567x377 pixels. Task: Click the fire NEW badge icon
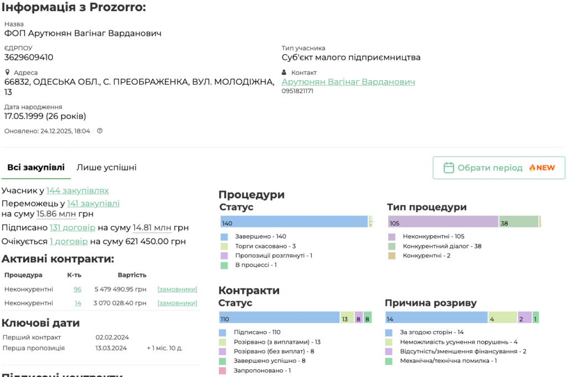(x=532, y=168)
